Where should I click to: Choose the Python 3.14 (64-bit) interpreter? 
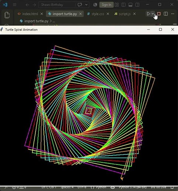click(133, 187)
